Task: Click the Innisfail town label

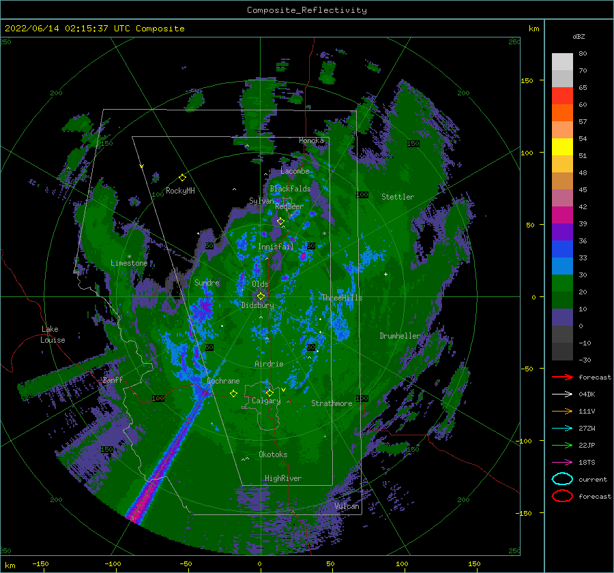Action: pyautogui.click(x=276, y=247)
